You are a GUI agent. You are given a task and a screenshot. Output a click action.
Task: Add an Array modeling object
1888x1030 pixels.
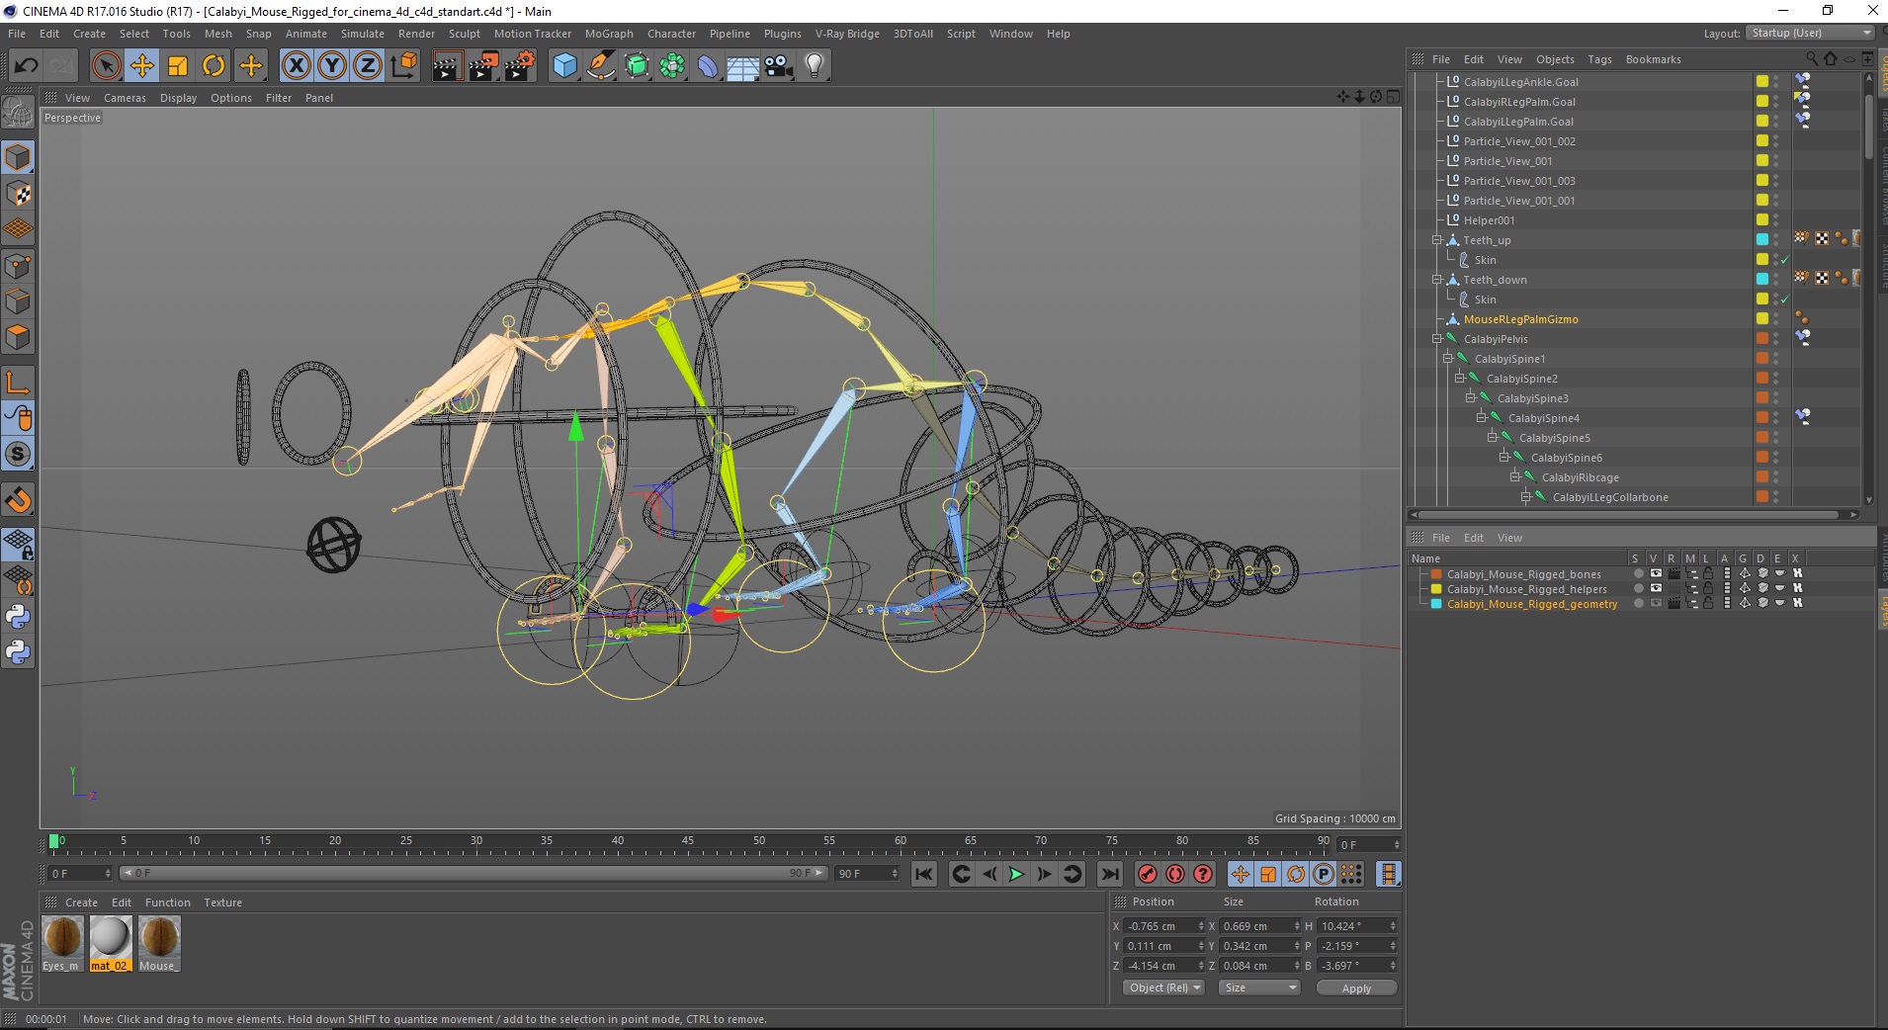pyautogui.click(x=673, y=66)
